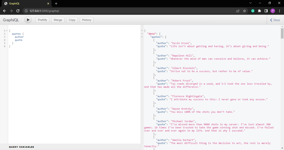Click the "Amelia Earhart" author value
Viewport: 284px width, 150px height.
click(x=183, y=140)
